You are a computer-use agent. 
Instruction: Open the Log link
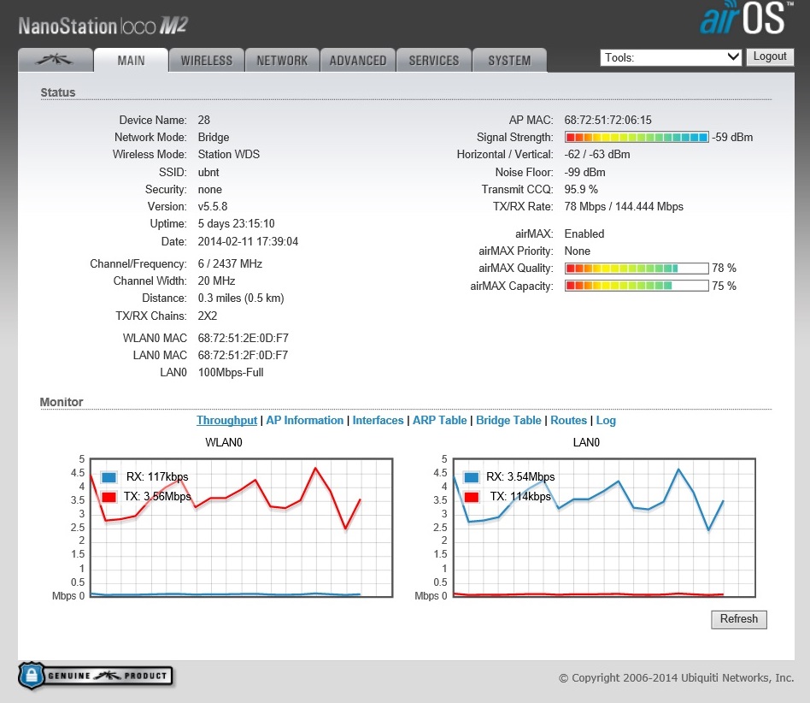[x=606, y=420]
